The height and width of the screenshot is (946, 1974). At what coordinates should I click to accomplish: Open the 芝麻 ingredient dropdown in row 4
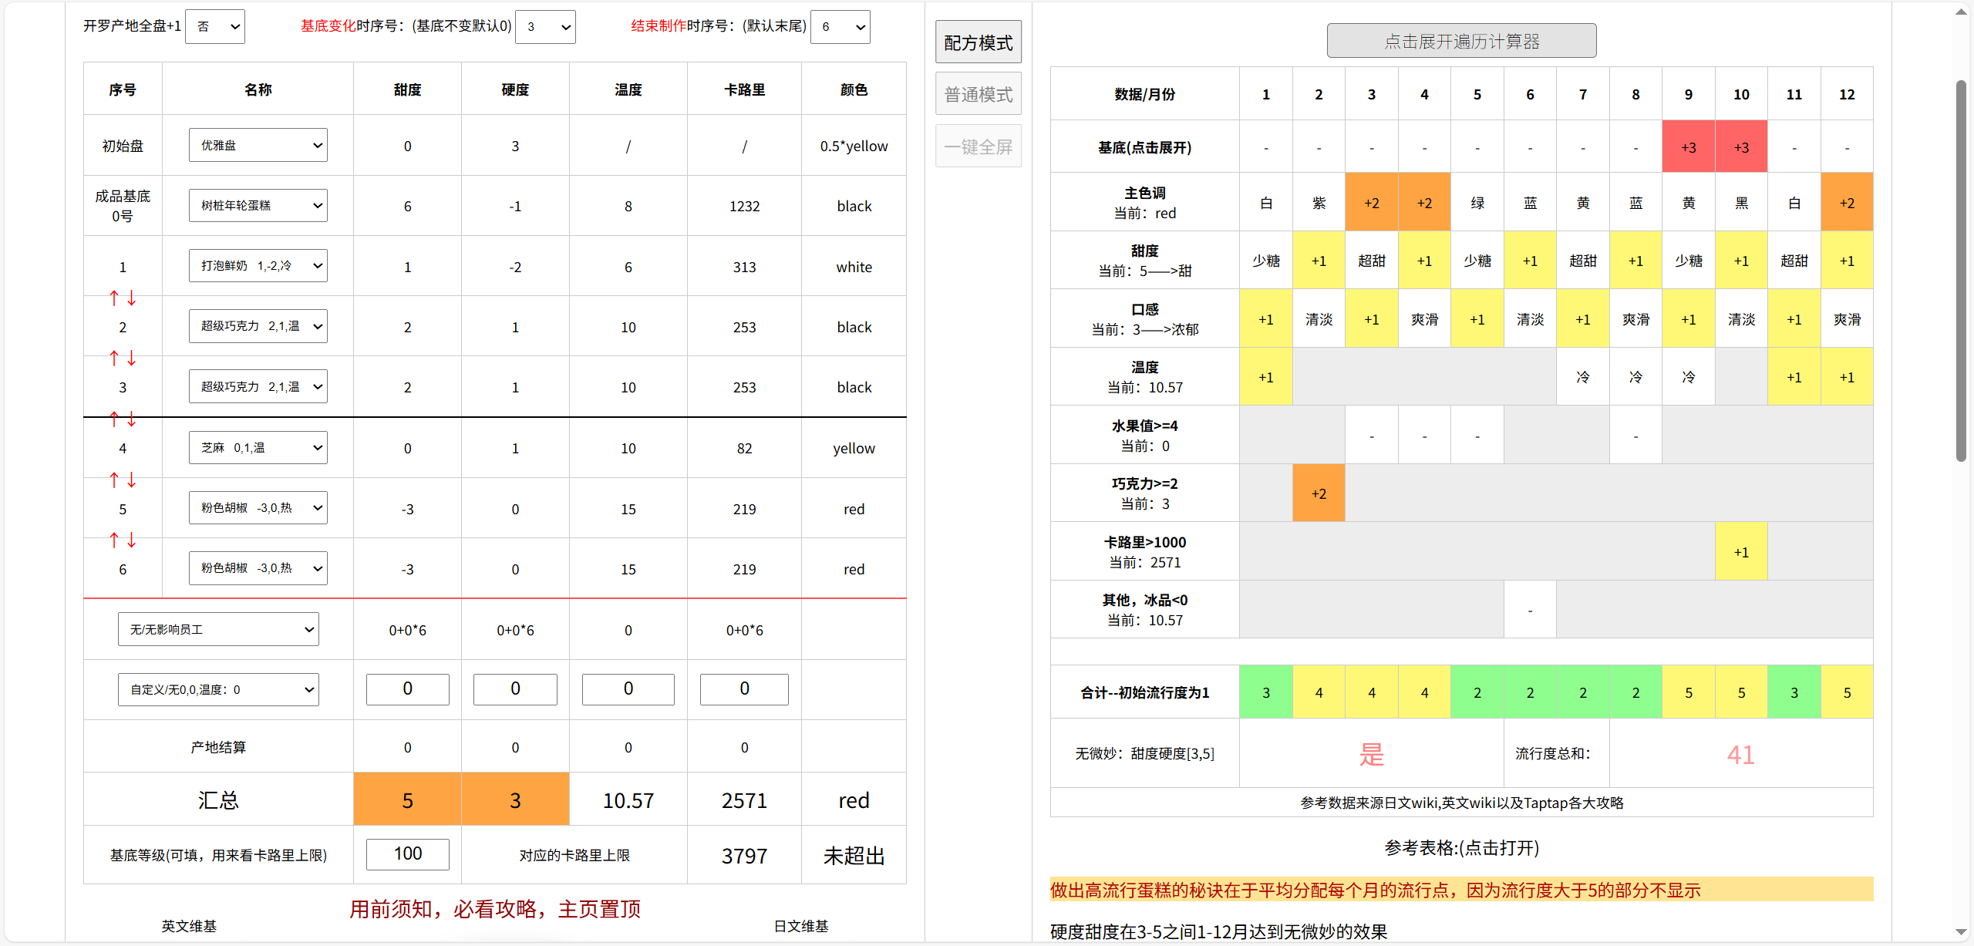(258, 447)
